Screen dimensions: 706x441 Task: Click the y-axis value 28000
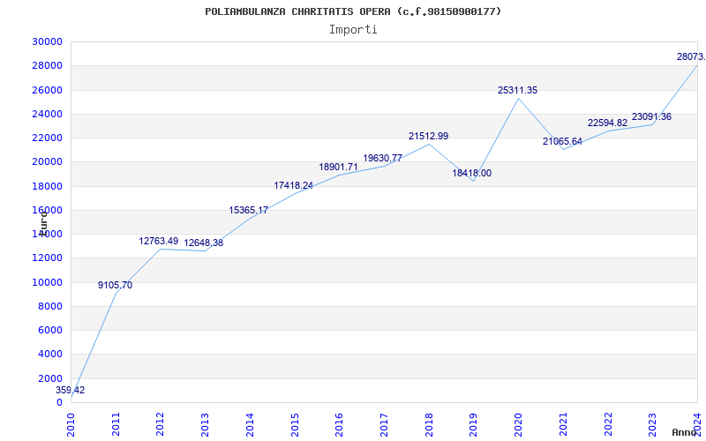point(48,65)
